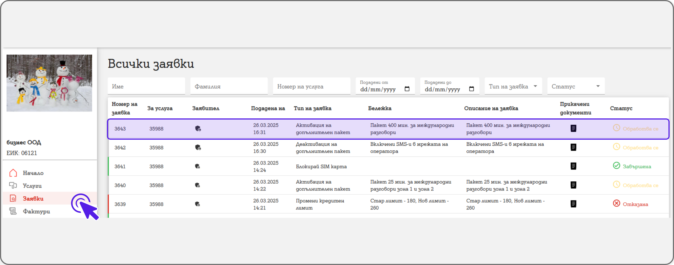Open calendar picker for Подадени до
Image resolution: width=674 pixels, height=265 pixels.
click(x=472, y=89)
